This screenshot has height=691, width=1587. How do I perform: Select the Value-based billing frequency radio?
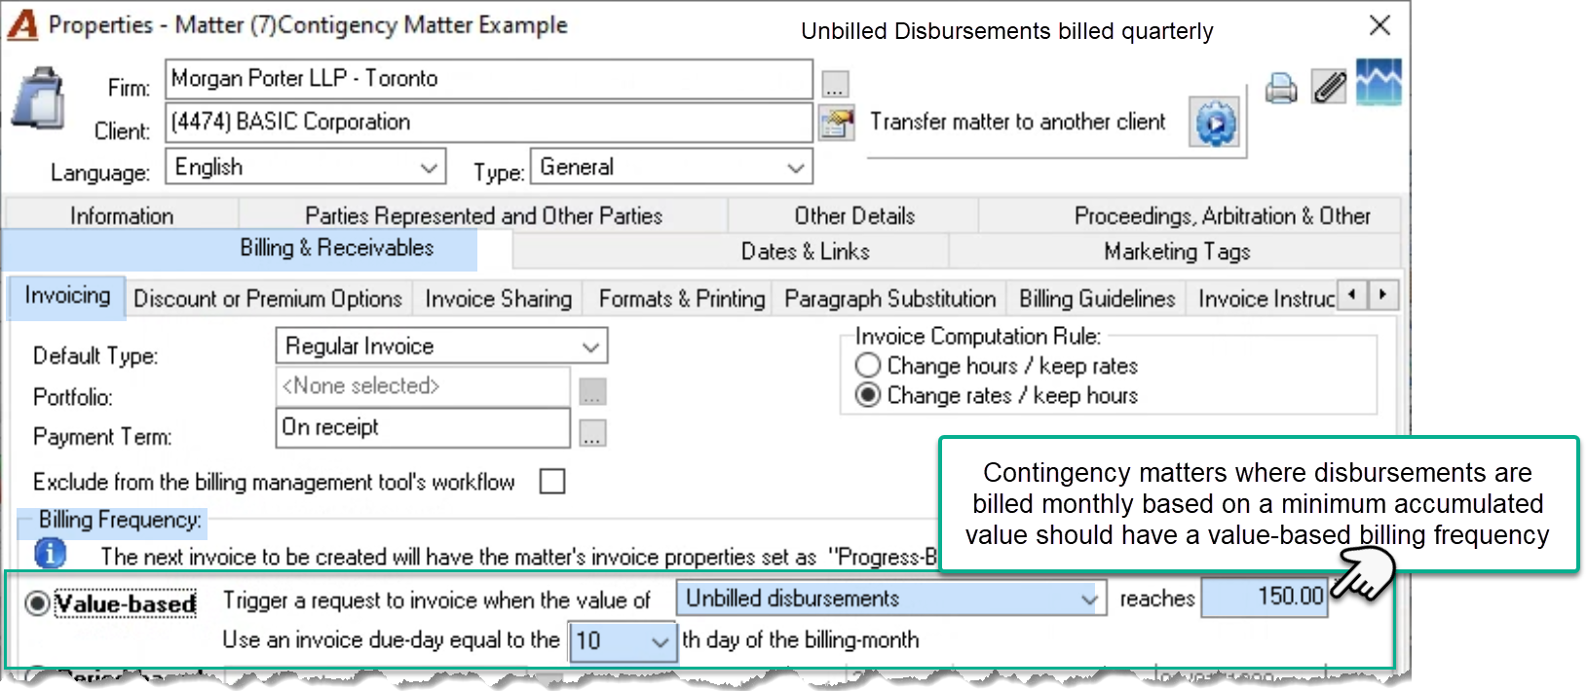[37, 603]
